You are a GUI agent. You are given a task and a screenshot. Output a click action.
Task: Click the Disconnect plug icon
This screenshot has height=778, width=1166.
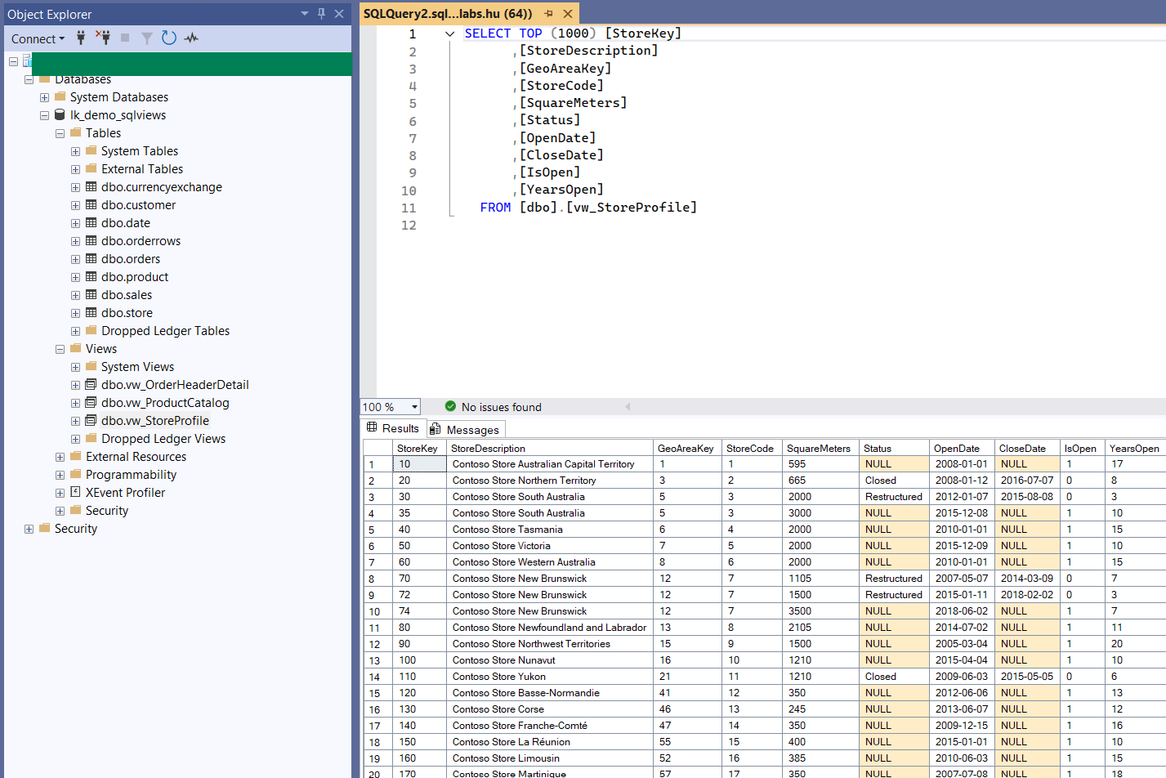(103, 38)
